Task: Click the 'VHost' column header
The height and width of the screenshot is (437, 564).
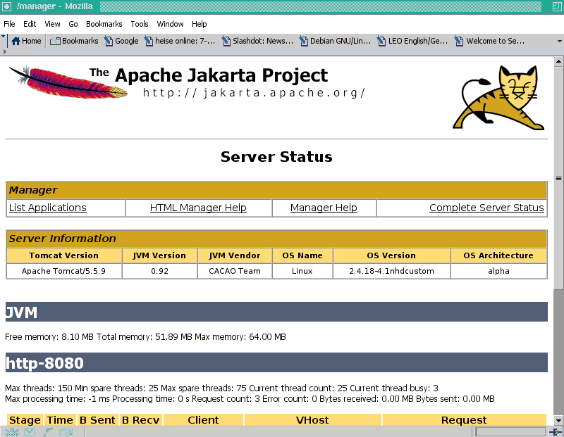Action: pyautogui.click(x=312, y=420)
